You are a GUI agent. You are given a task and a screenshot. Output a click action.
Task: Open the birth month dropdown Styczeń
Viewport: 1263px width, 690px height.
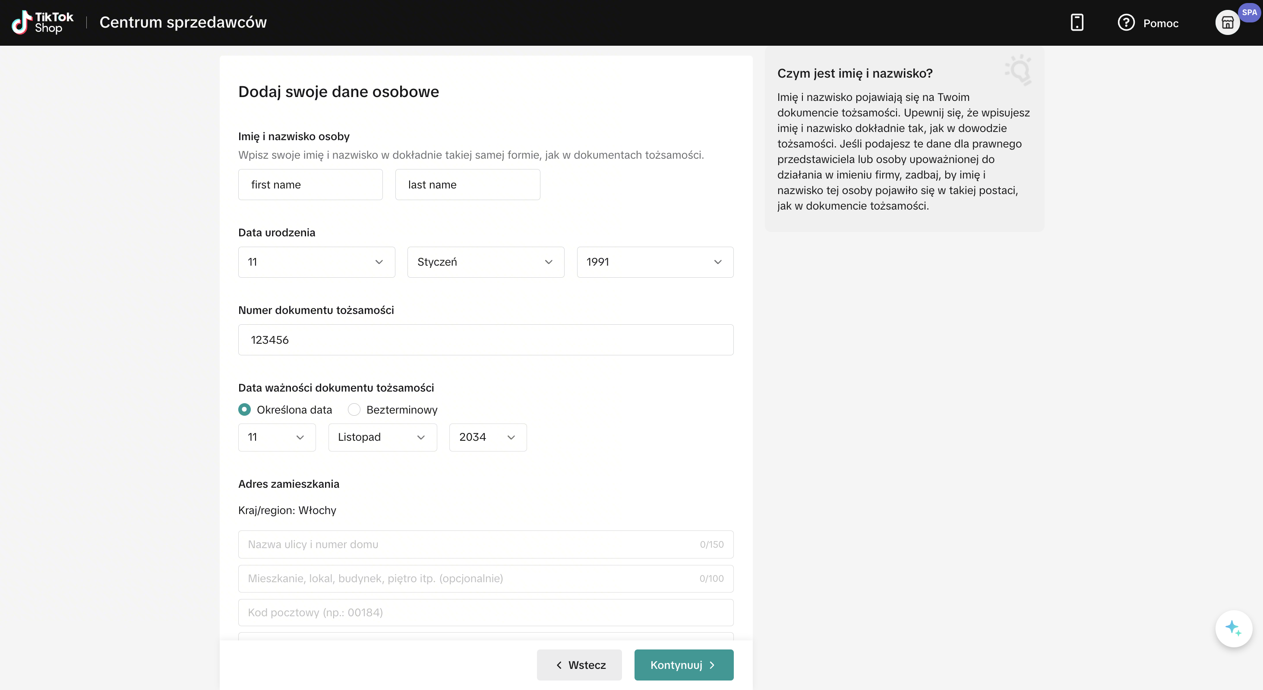(x=486, y=262)
